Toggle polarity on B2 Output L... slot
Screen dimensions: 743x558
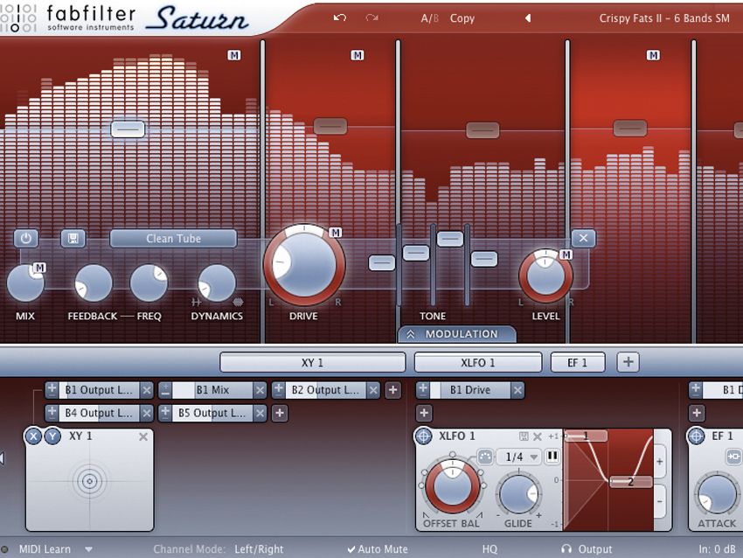coord(279,390)
